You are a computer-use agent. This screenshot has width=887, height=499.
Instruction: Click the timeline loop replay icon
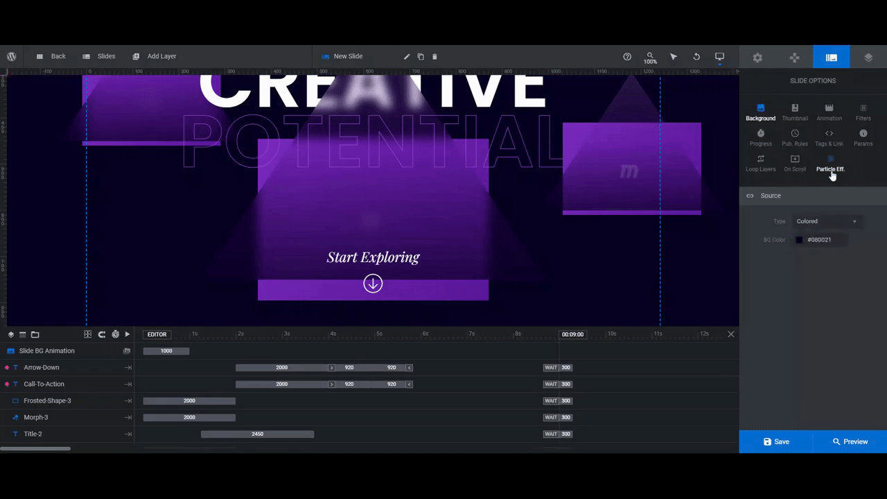102,334
